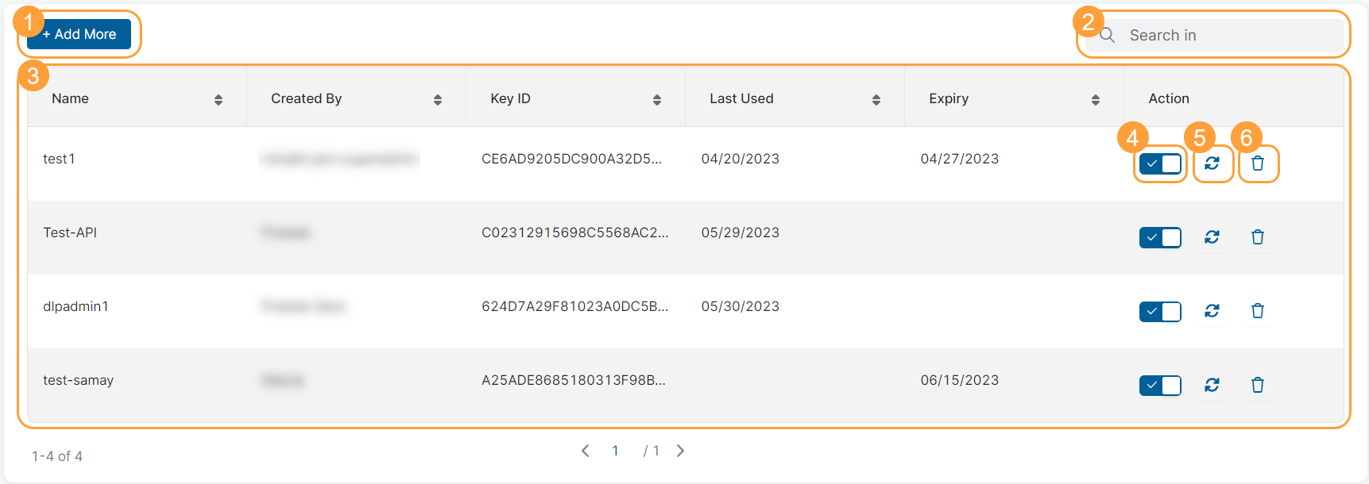
Task: Turn off the dlpadmin1 key toggle
Action: 1160,311
